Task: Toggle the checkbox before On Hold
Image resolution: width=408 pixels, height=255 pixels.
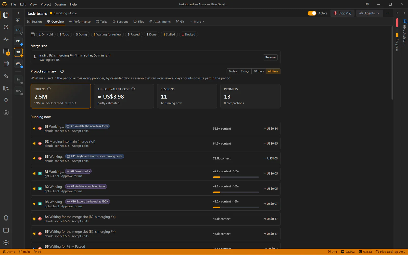Action: click(33, 34)
